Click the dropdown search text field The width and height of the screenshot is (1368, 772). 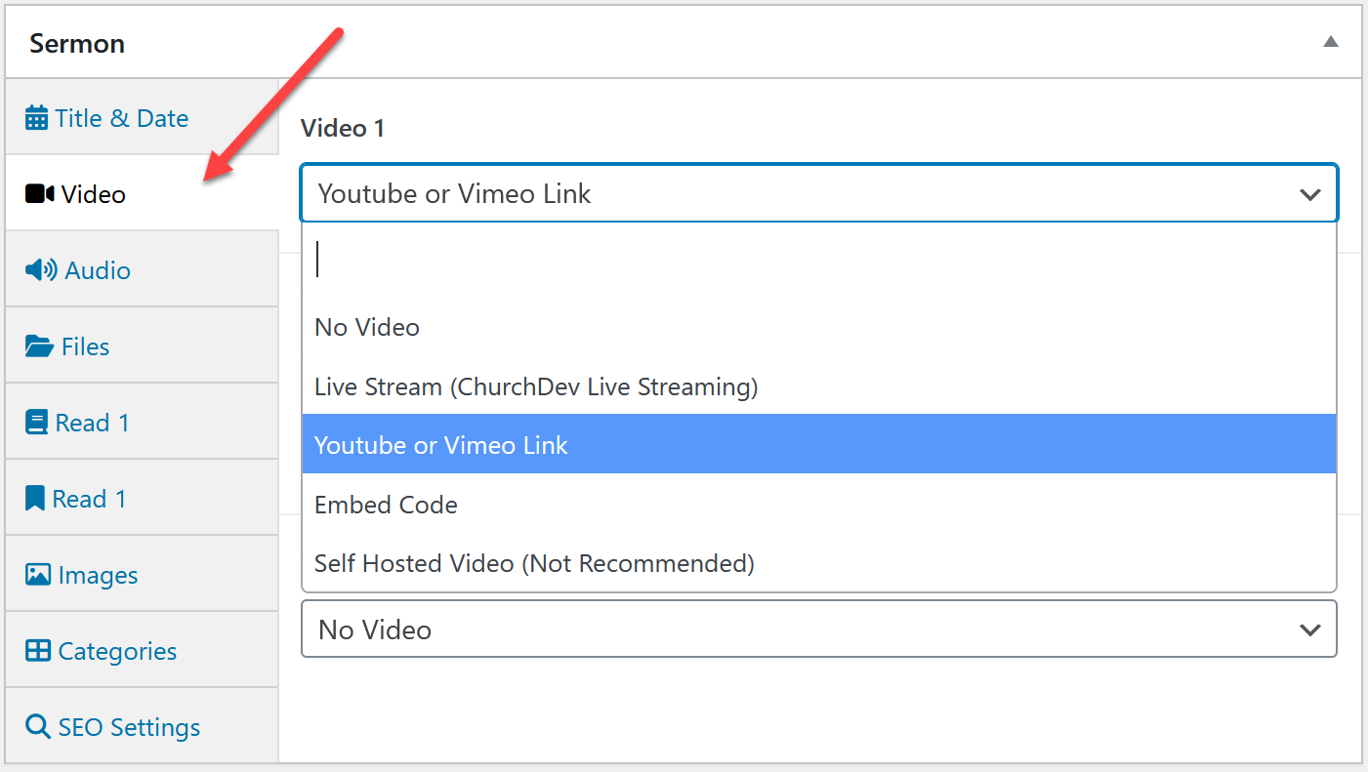pyautogui.click(x=818, y=262)
